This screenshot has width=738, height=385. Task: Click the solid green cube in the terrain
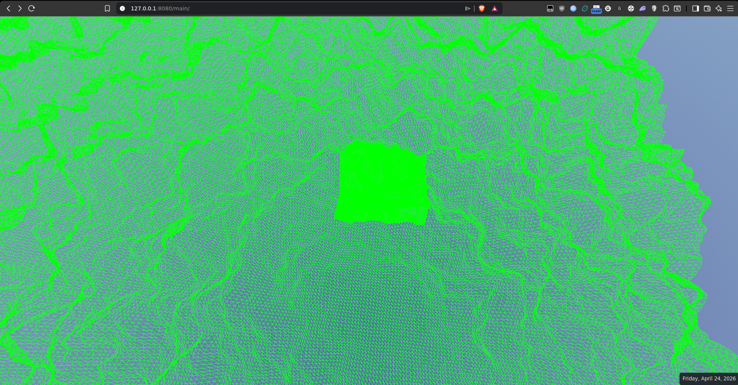point(382,183)
